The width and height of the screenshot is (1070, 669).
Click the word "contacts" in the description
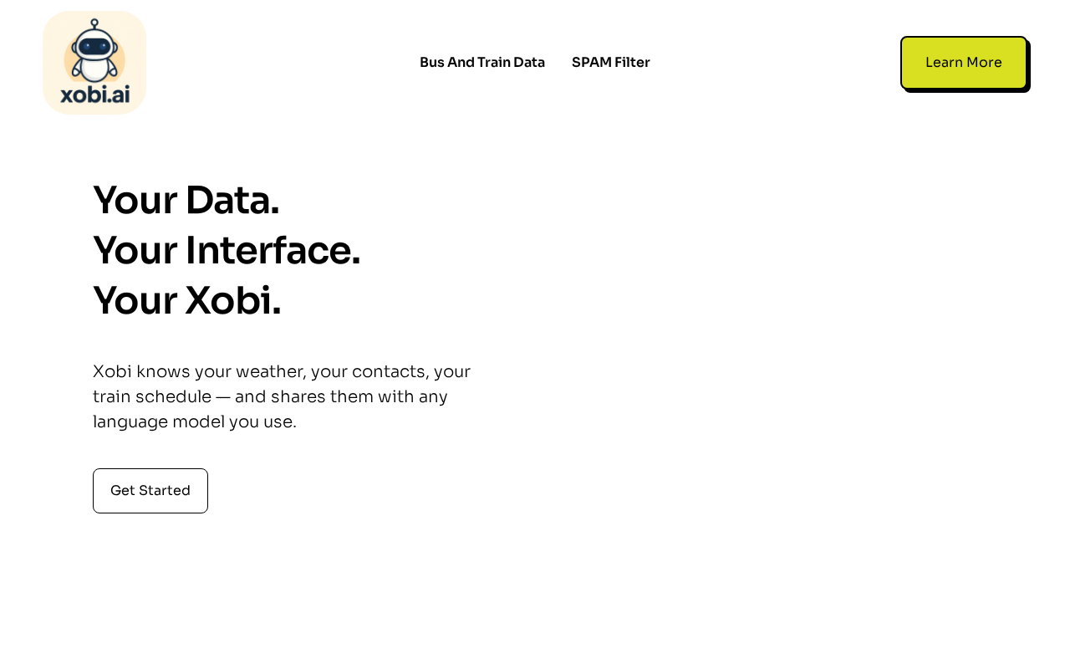[x=389, y=371]
